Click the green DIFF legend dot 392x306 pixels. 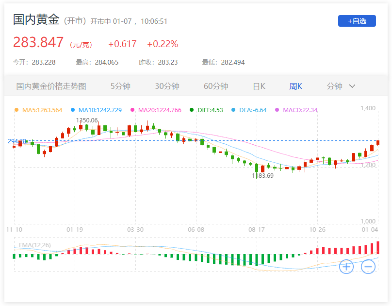click(192, 110)
